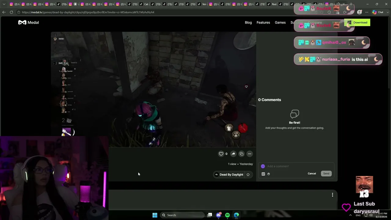Open the browser profile avatar
Screen dimensions: 391x220
point(360,12)
